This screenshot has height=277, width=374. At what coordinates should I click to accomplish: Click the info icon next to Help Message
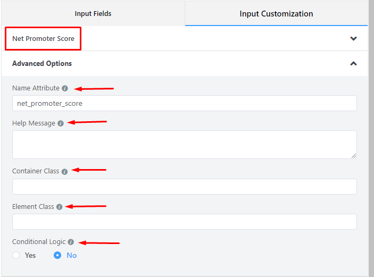(61, 123)
